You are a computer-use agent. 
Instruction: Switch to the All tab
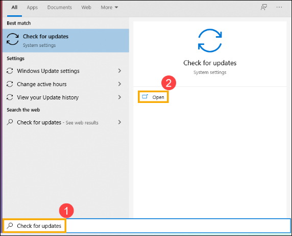click(x=14, y=8)
